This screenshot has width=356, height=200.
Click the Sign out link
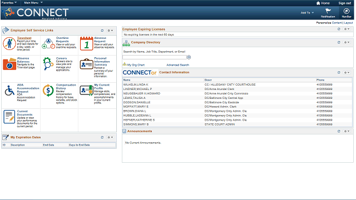[345, 3]
